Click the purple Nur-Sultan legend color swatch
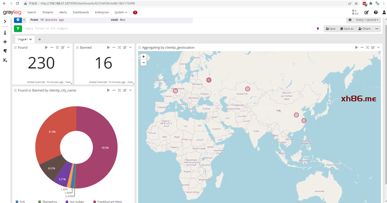Screen dimensions: 387x203 67,202
